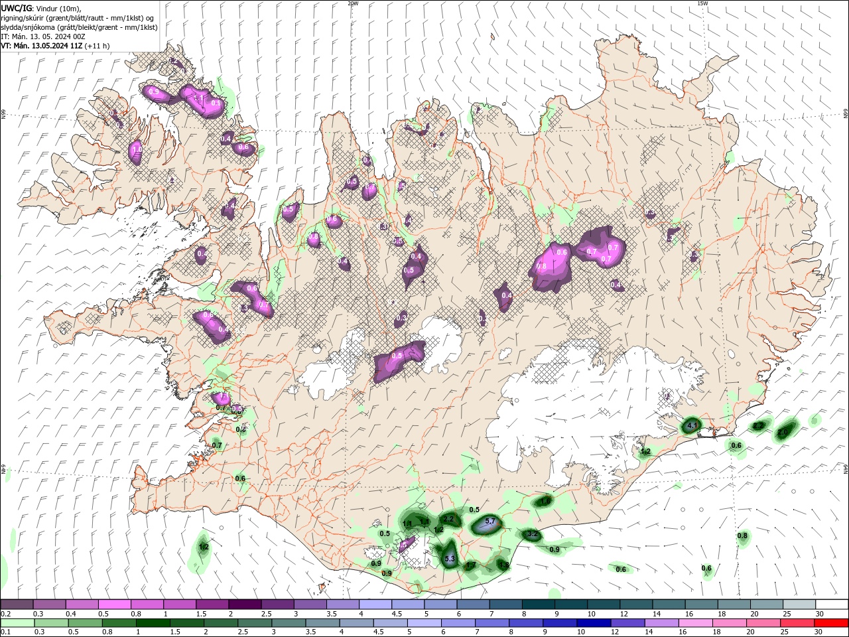Click the 2.0 rainfall value offshore in the southeast
Screen dimensions: 849x637
[783, 432]
